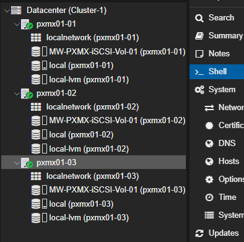Select MW-PXMX-iSCSI-Vol-01 (pxmx01-02) storage

(117, 121)
